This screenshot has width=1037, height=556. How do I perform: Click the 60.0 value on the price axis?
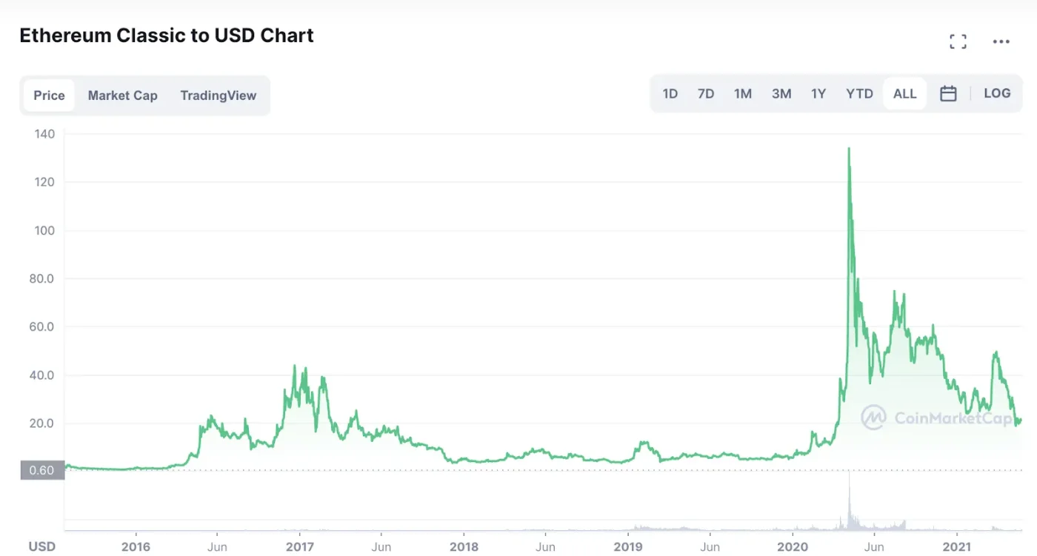tap(41, 326)
